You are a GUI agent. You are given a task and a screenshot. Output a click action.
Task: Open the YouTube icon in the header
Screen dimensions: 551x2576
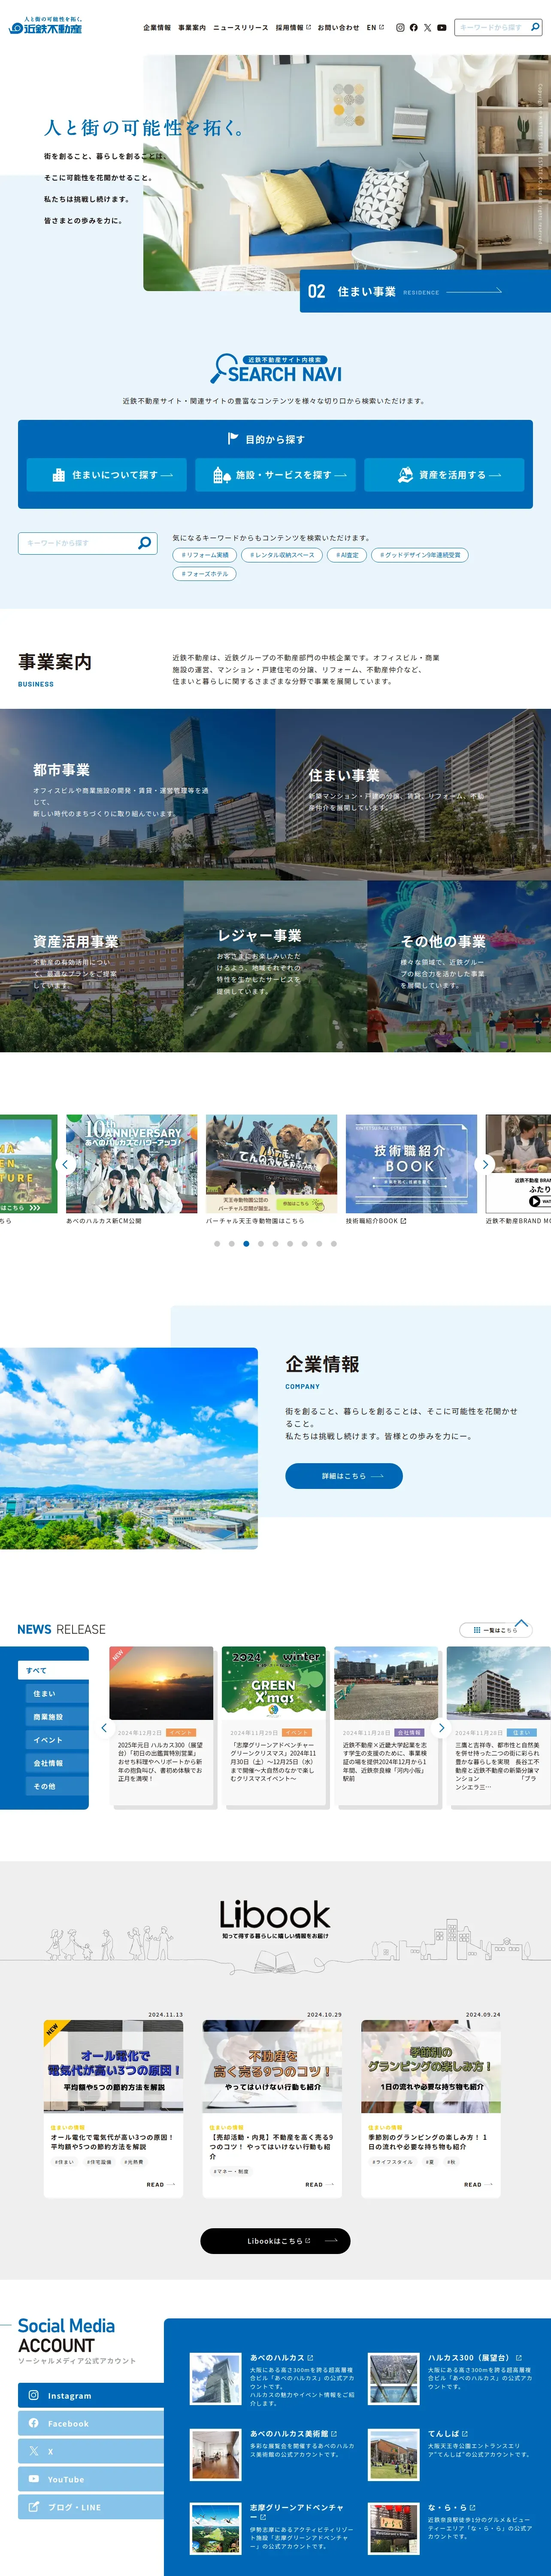click(x=442, y=28)
